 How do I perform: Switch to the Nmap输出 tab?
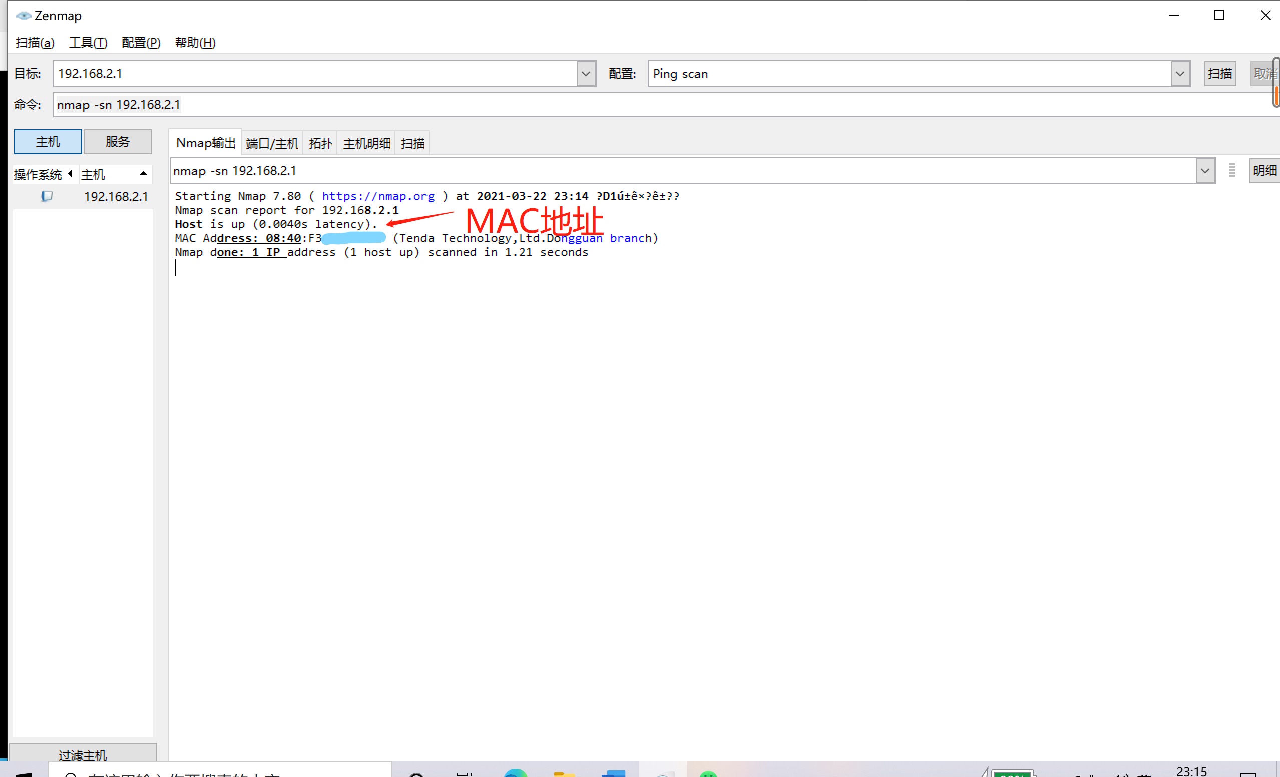click(206, 143)
